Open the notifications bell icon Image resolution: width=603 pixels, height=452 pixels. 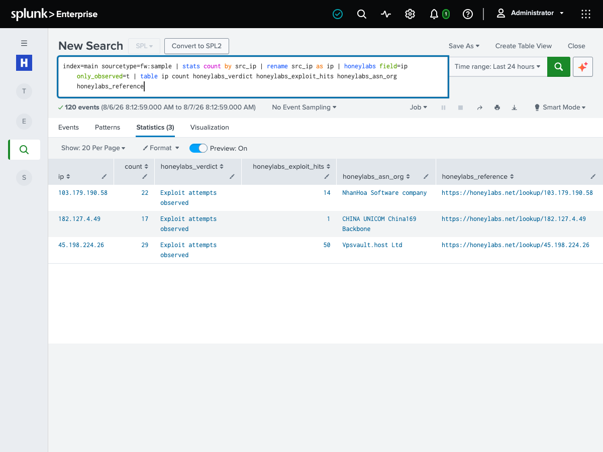(x=434, y=14)
